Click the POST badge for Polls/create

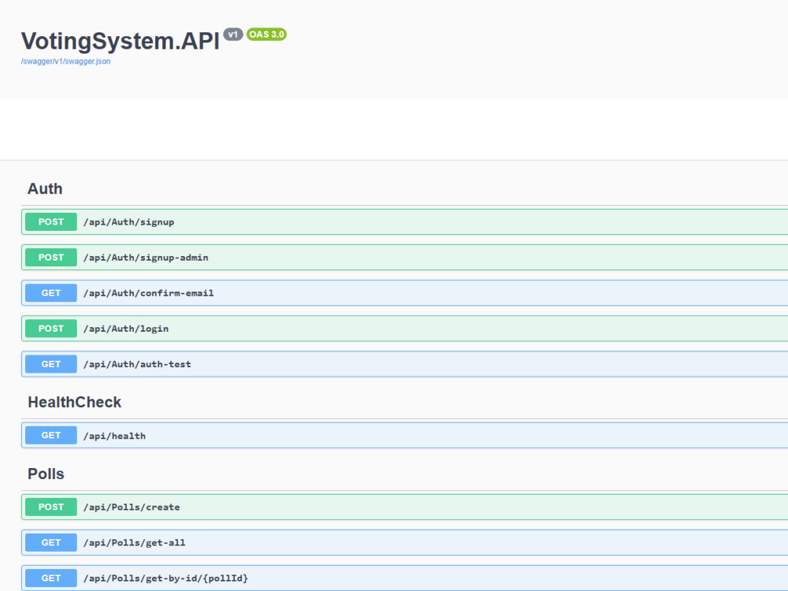click(50, 507)
